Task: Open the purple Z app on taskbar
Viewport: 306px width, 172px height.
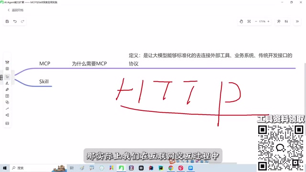Action: pyautogui.click(x=131, y=168)
